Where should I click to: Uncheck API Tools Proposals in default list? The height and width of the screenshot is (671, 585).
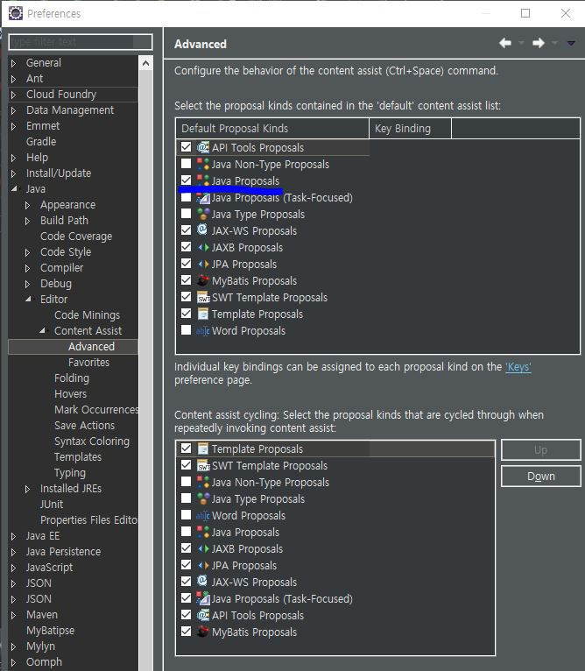pos(186,147)
